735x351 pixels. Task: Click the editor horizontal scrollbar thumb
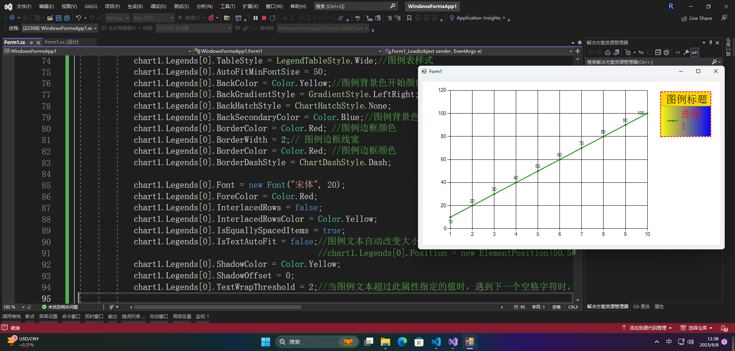click(217, 307)
